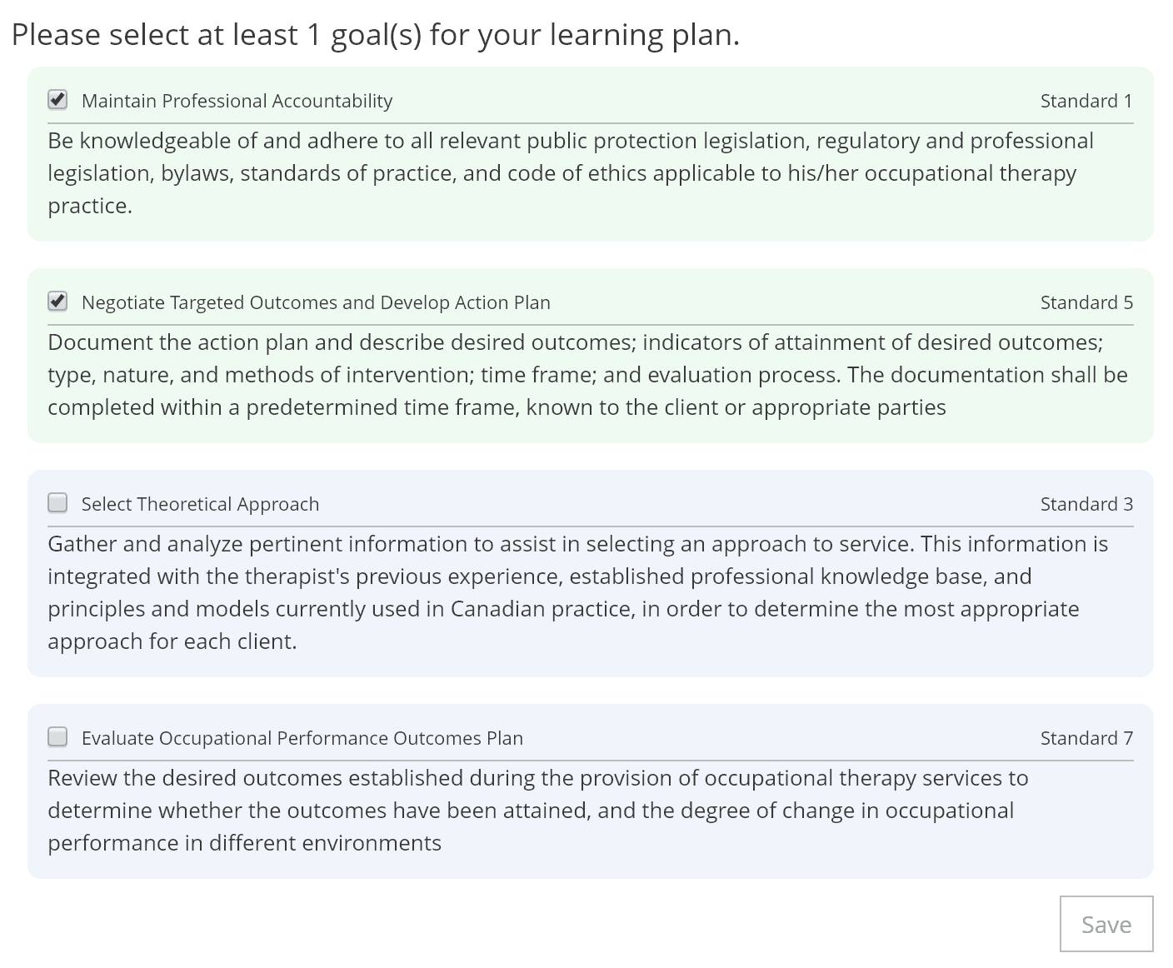Click the Save button
The width and height of the screenshot is (1173, 968).
1106,924
